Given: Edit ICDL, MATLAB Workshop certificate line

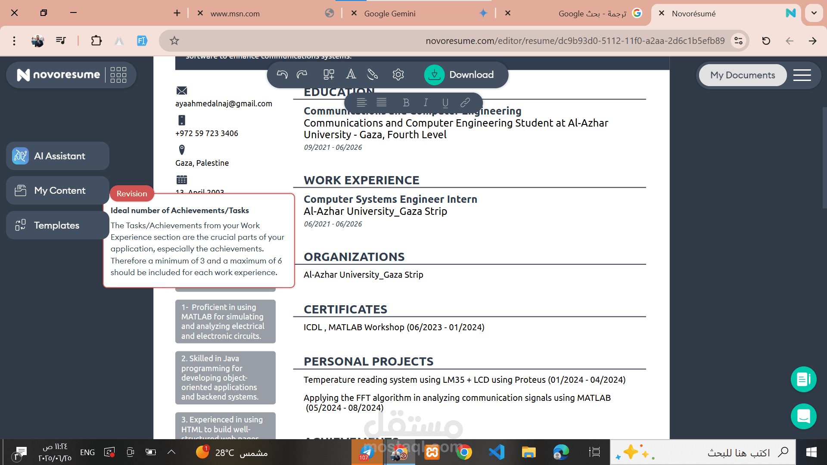Looking at the screenshot, I should 394,327.
